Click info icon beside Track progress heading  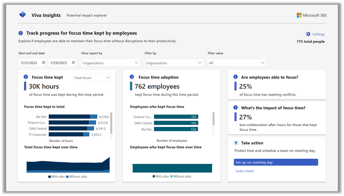[21, 33]
